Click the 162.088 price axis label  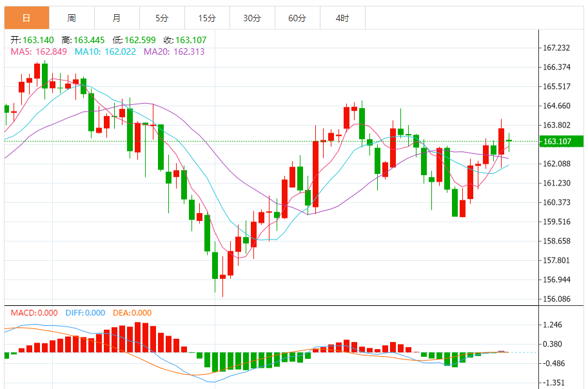click(556, 164)
